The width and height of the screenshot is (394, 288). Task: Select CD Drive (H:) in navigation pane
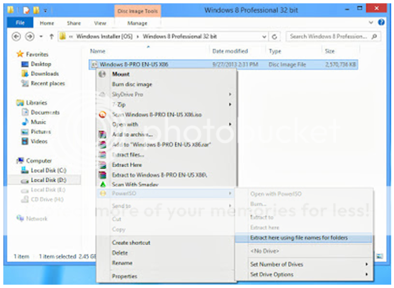tap(47, 199)
